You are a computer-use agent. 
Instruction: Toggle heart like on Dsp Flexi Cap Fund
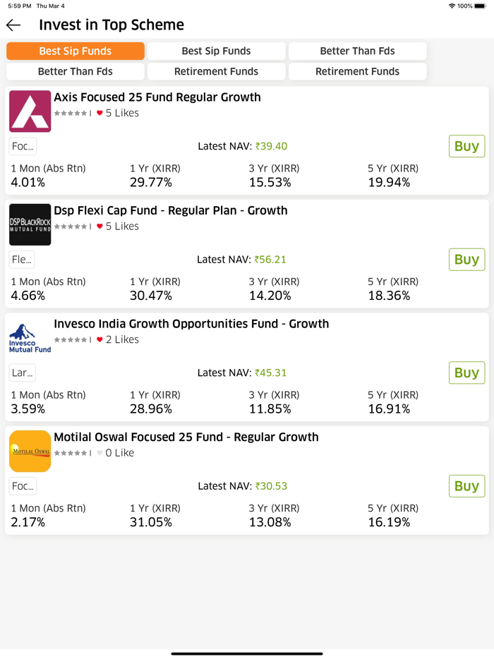(100, 226)
